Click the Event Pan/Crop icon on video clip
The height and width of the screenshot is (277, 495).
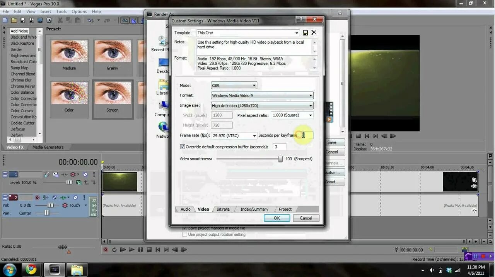coord(474,180)
